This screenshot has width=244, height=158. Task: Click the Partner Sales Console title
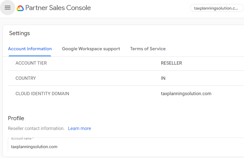coord(58,8)
